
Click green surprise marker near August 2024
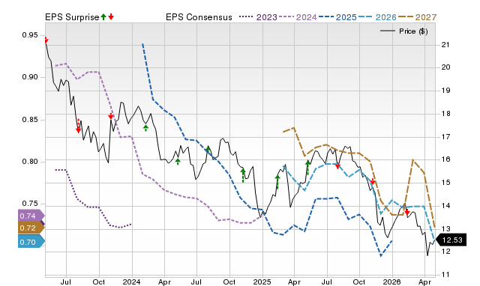pos(208,150)
